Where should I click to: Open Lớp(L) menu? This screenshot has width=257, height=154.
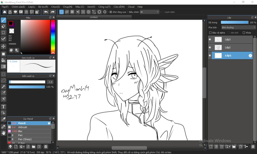[x=32, y=7]
